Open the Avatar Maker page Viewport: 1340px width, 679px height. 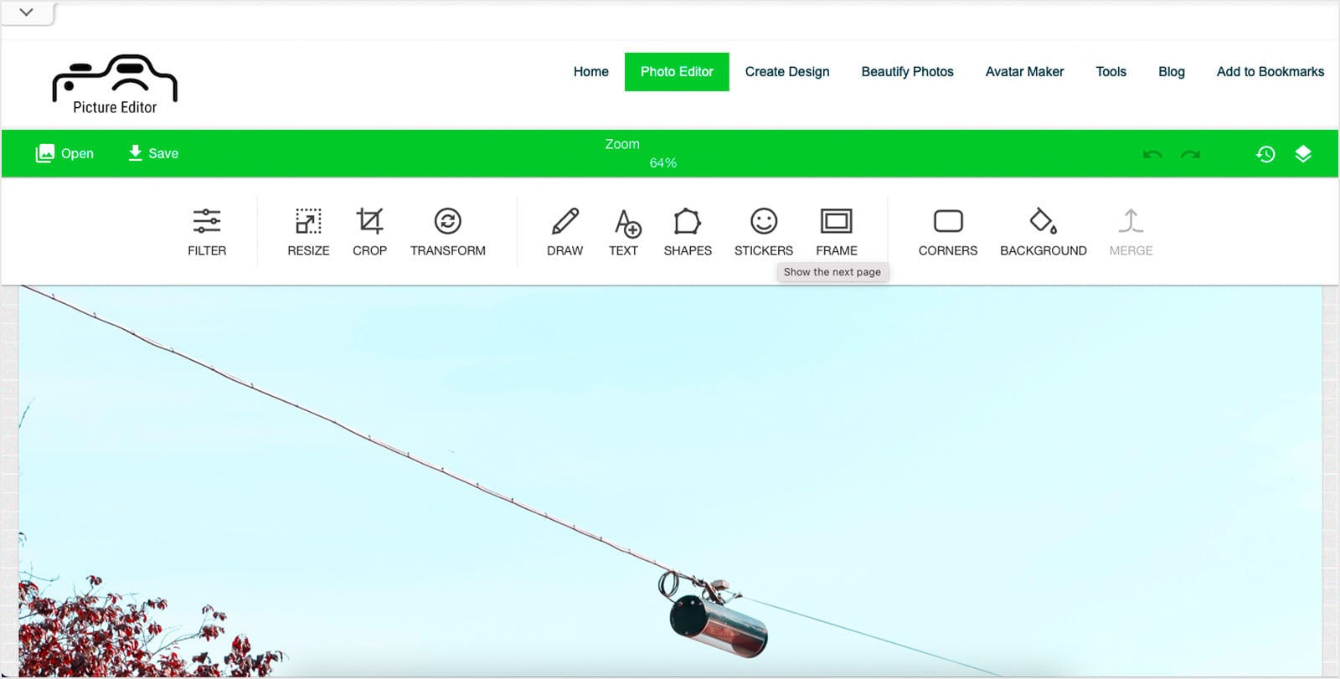(x=1024, y=72)
